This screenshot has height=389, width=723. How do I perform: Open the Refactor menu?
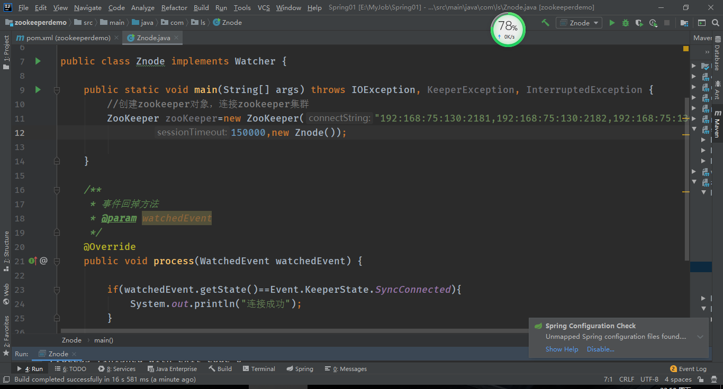[x=174, y=7]
